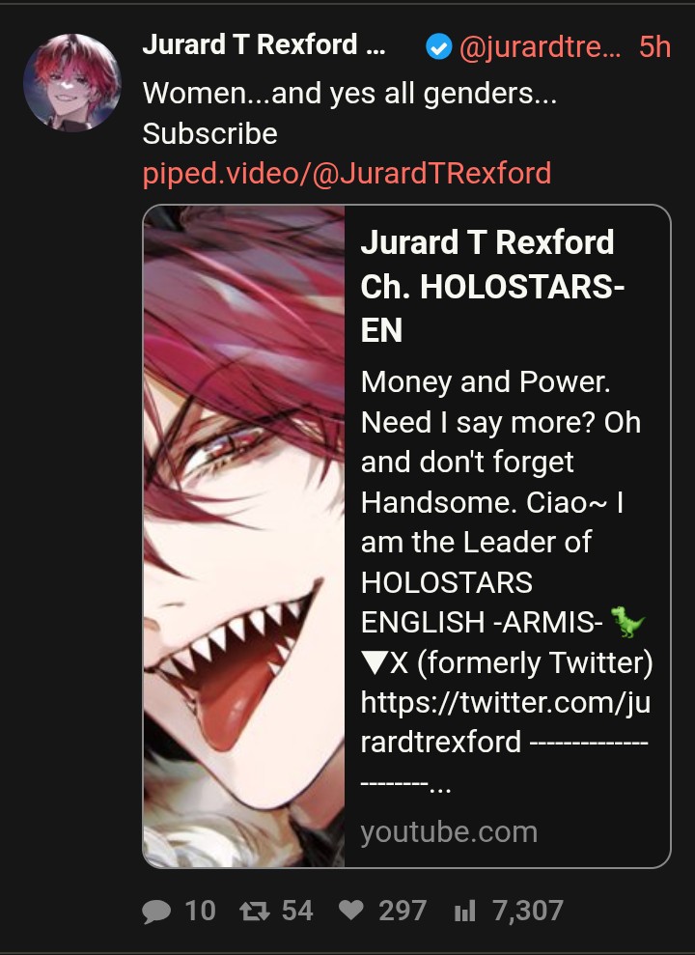
Task: Click the comment reply bubble icon
Action: [x=156, y=912]
